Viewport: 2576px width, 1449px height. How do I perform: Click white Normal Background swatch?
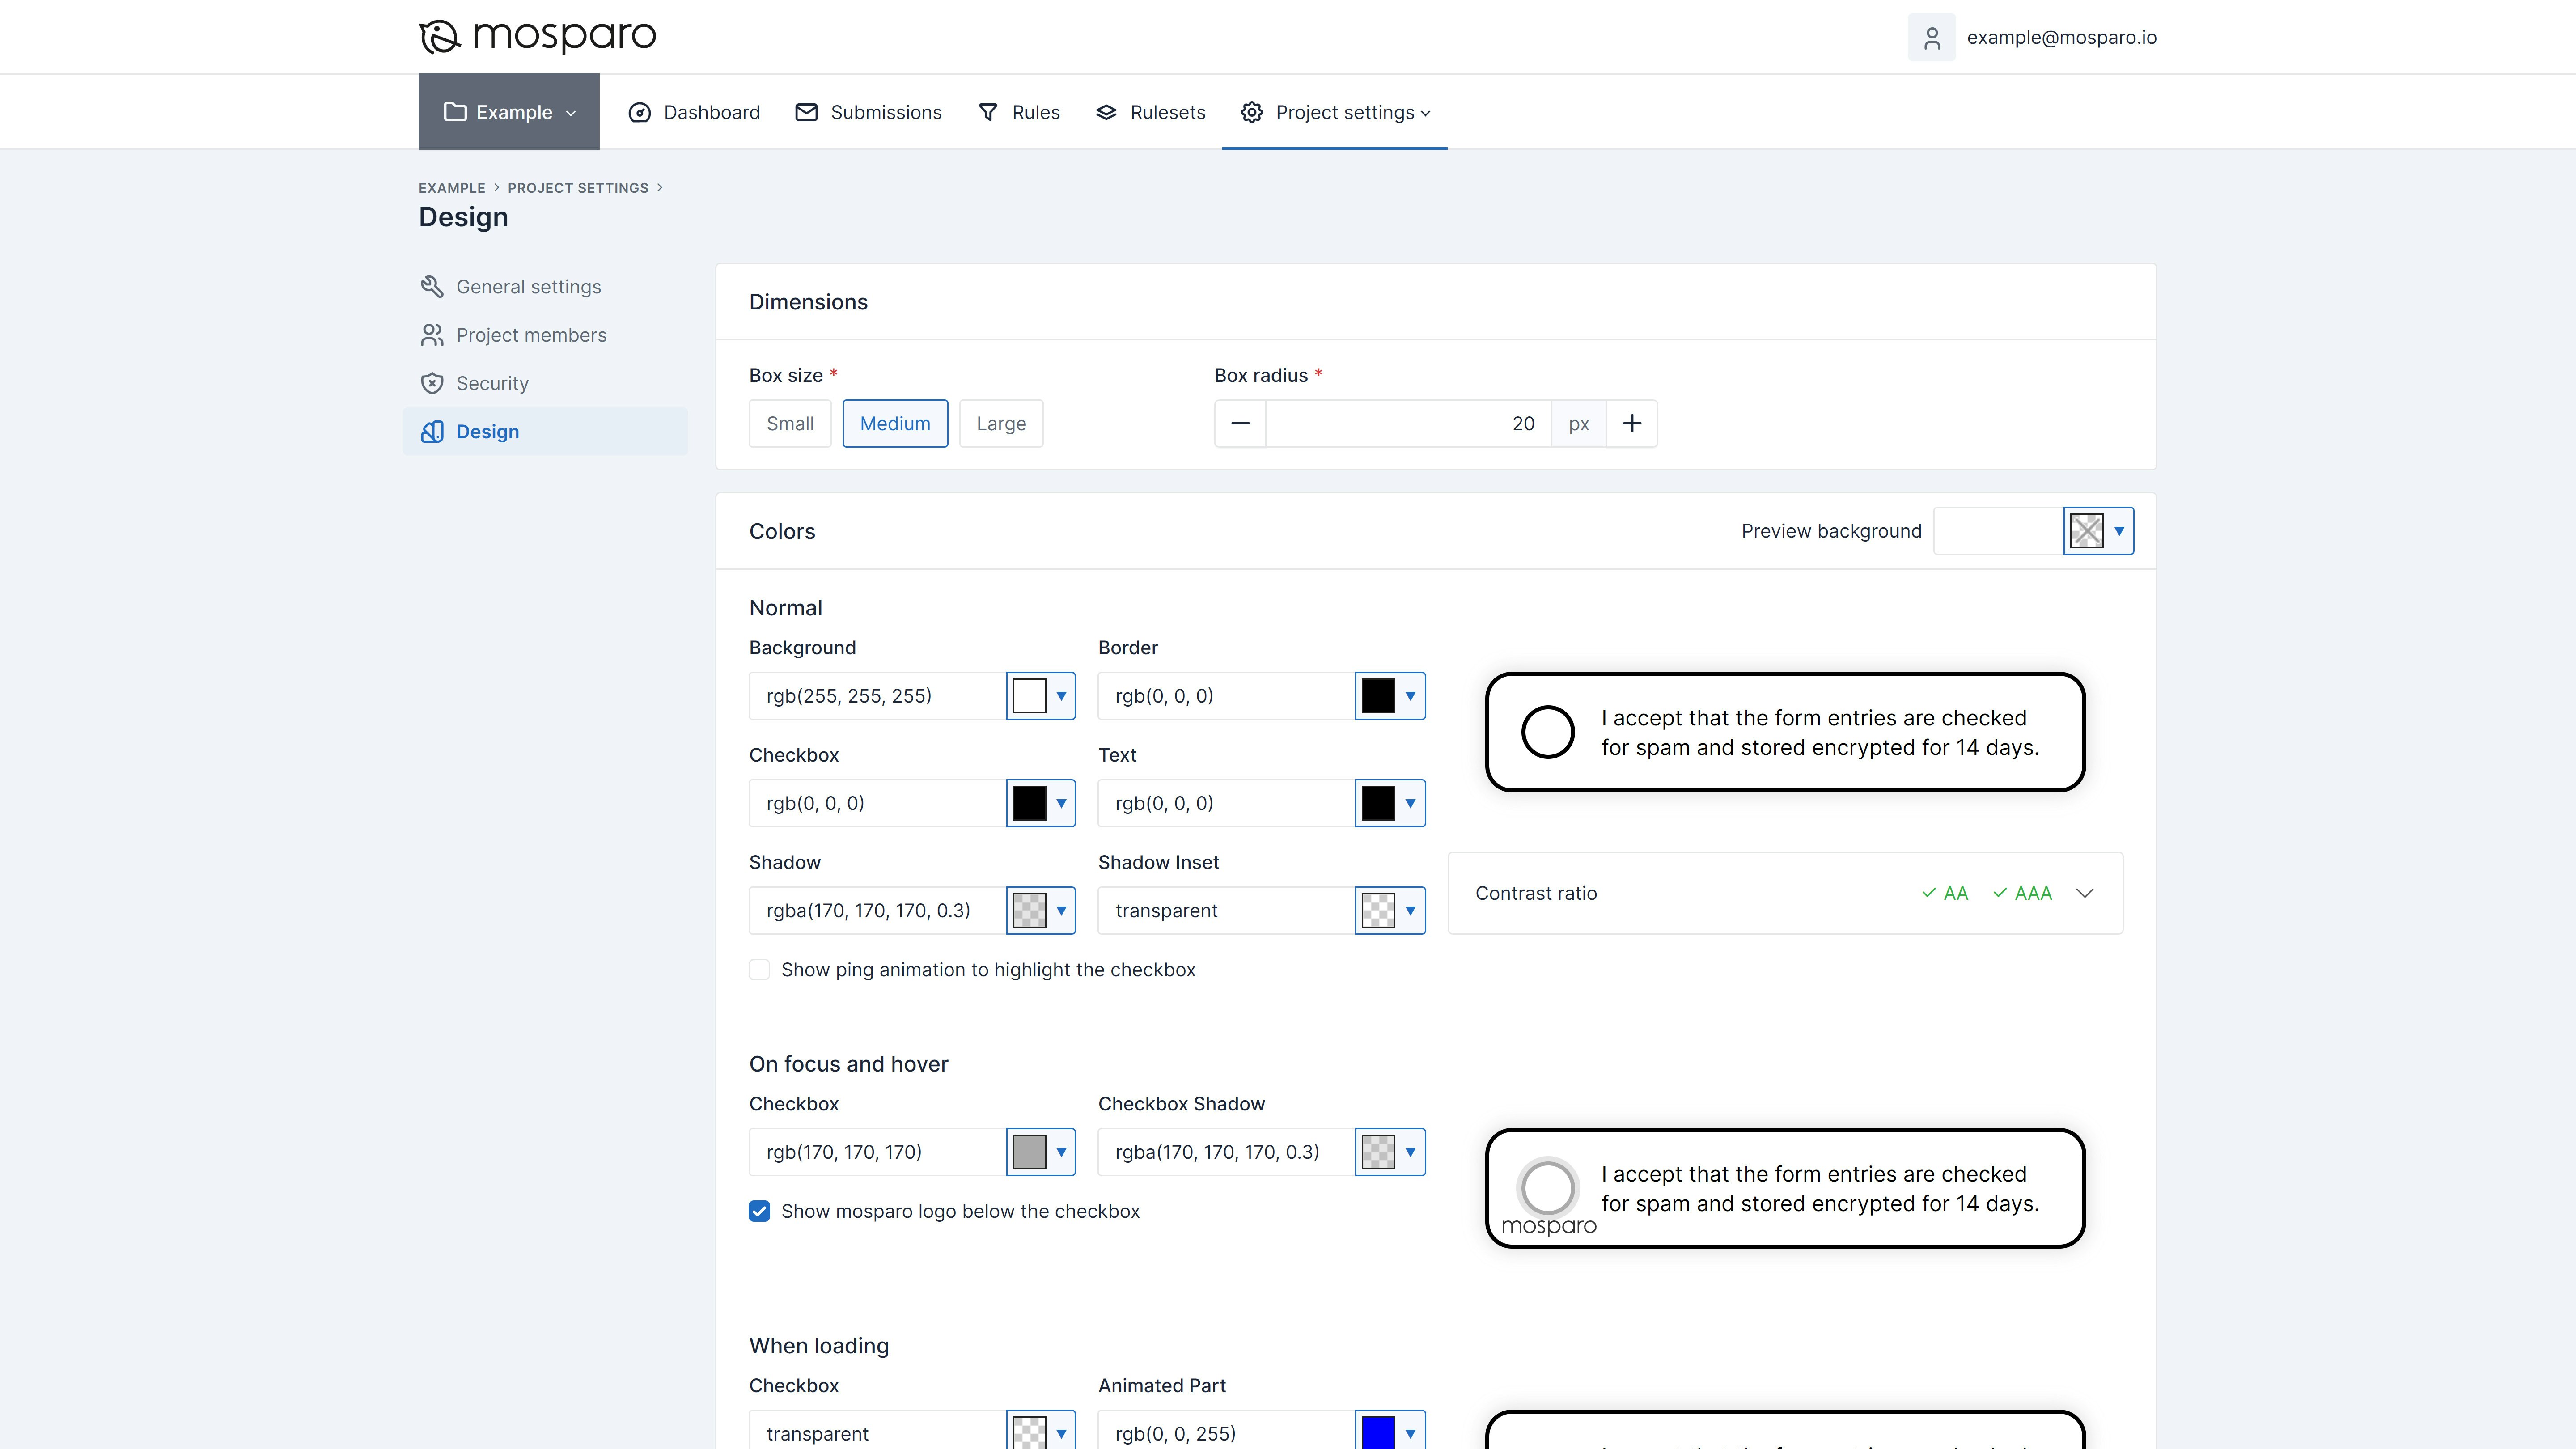click(x=1029, y=696)
